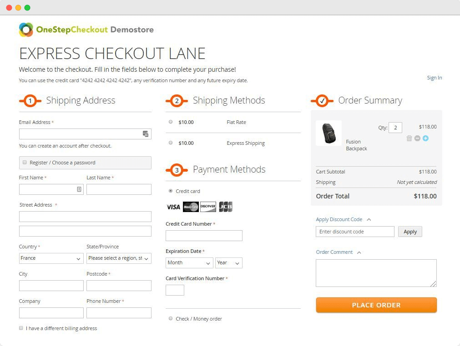
Task: Click the Order Summary heading
Action: click(x=370, y=100)
